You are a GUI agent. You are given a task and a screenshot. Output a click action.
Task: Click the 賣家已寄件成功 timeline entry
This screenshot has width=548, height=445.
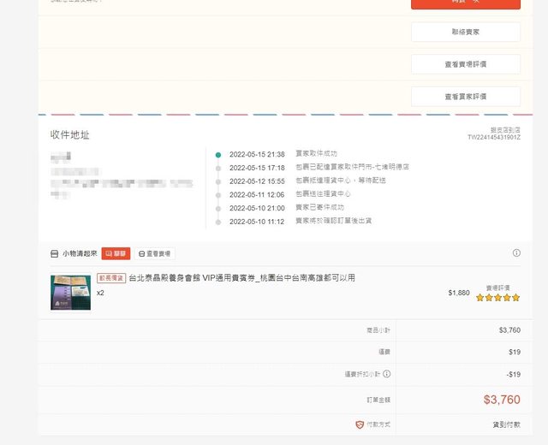(319, 207)
